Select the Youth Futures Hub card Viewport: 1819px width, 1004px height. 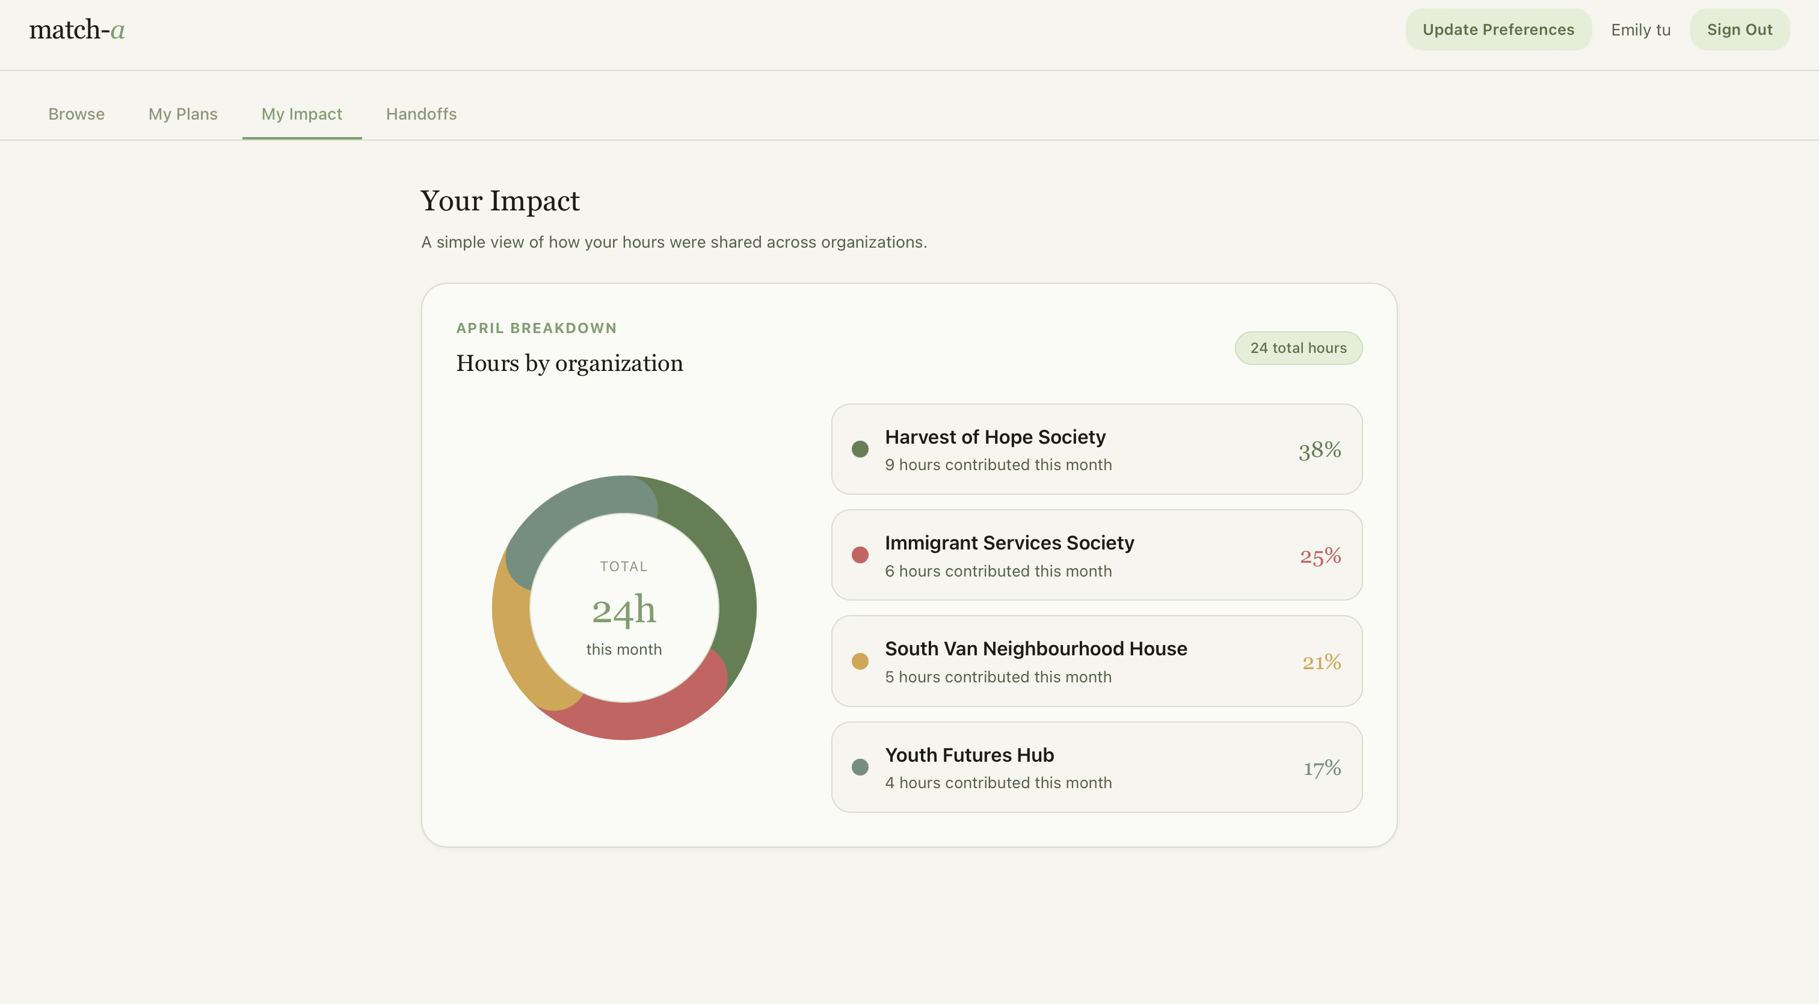[1096, 767]
